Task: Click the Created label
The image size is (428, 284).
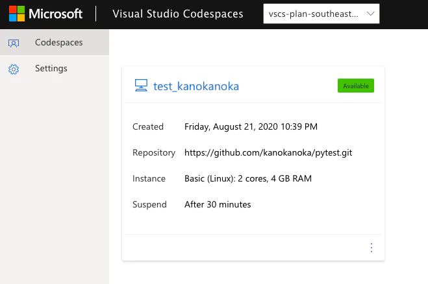Action: coord(148,126)
